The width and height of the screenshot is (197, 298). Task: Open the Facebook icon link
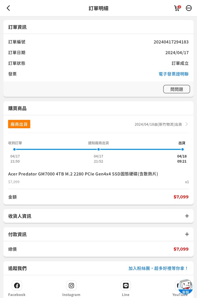pyautogui.click(x=17, y=285)
